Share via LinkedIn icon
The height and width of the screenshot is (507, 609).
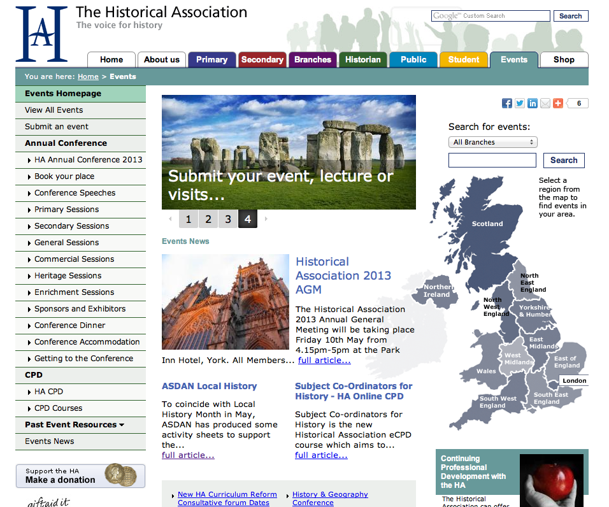click(x=533, y=103)
